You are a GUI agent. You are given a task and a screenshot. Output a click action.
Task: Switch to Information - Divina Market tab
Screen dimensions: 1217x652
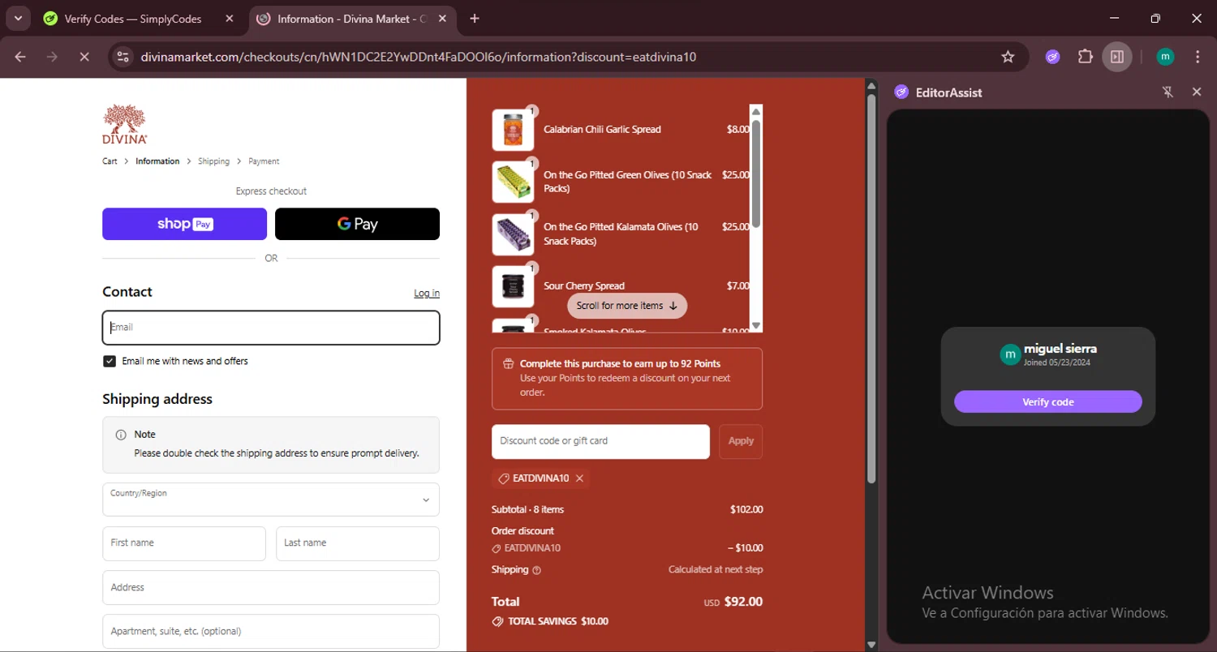[352, 19]
